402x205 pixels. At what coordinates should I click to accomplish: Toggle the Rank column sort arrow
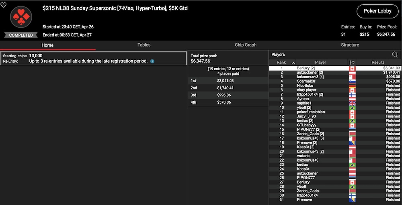coord(293,63)
